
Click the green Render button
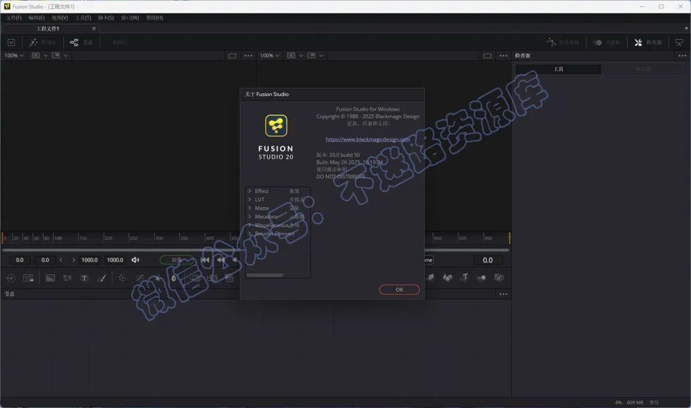click(x=177, y=260)
